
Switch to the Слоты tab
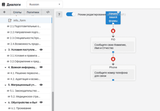(x=17, y=12)
